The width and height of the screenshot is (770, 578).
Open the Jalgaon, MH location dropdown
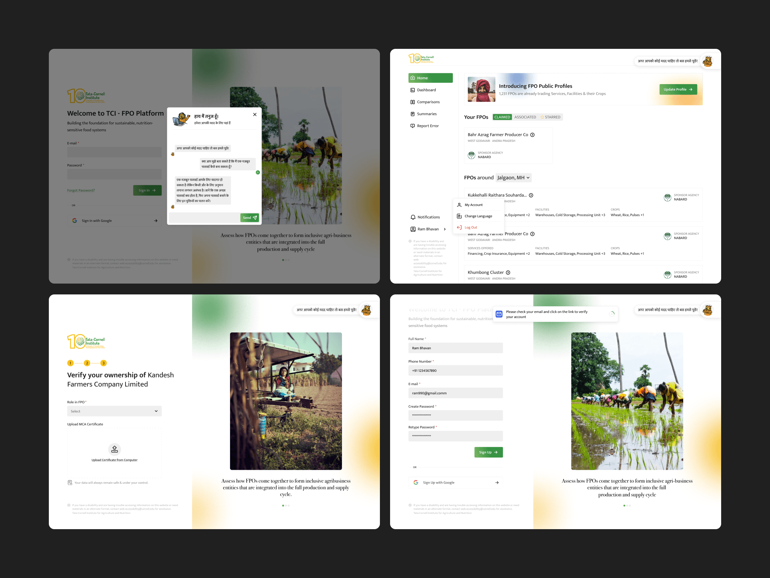(514, 178)
